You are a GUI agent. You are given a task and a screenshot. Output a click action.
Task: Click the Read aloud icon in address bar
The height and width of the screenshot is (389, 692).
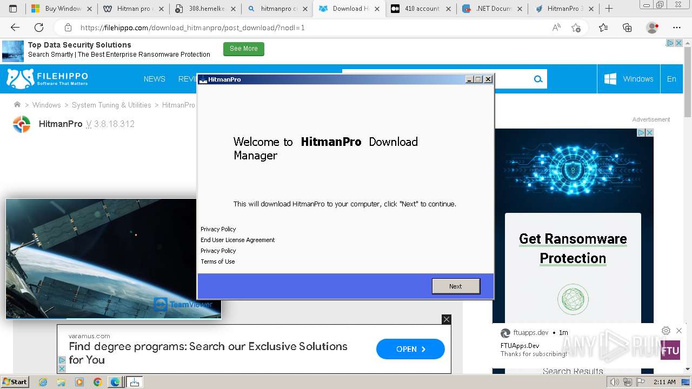pos(556,28)
